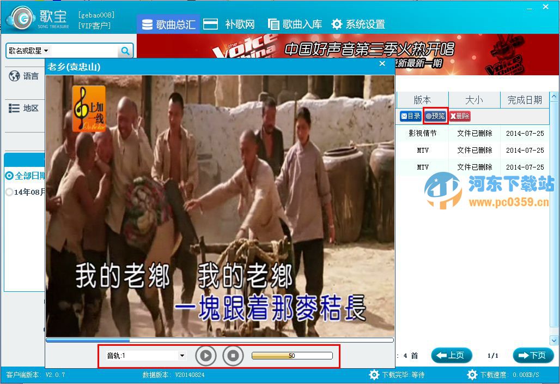Click the 歌宝 Song Treasure logo

39,18
